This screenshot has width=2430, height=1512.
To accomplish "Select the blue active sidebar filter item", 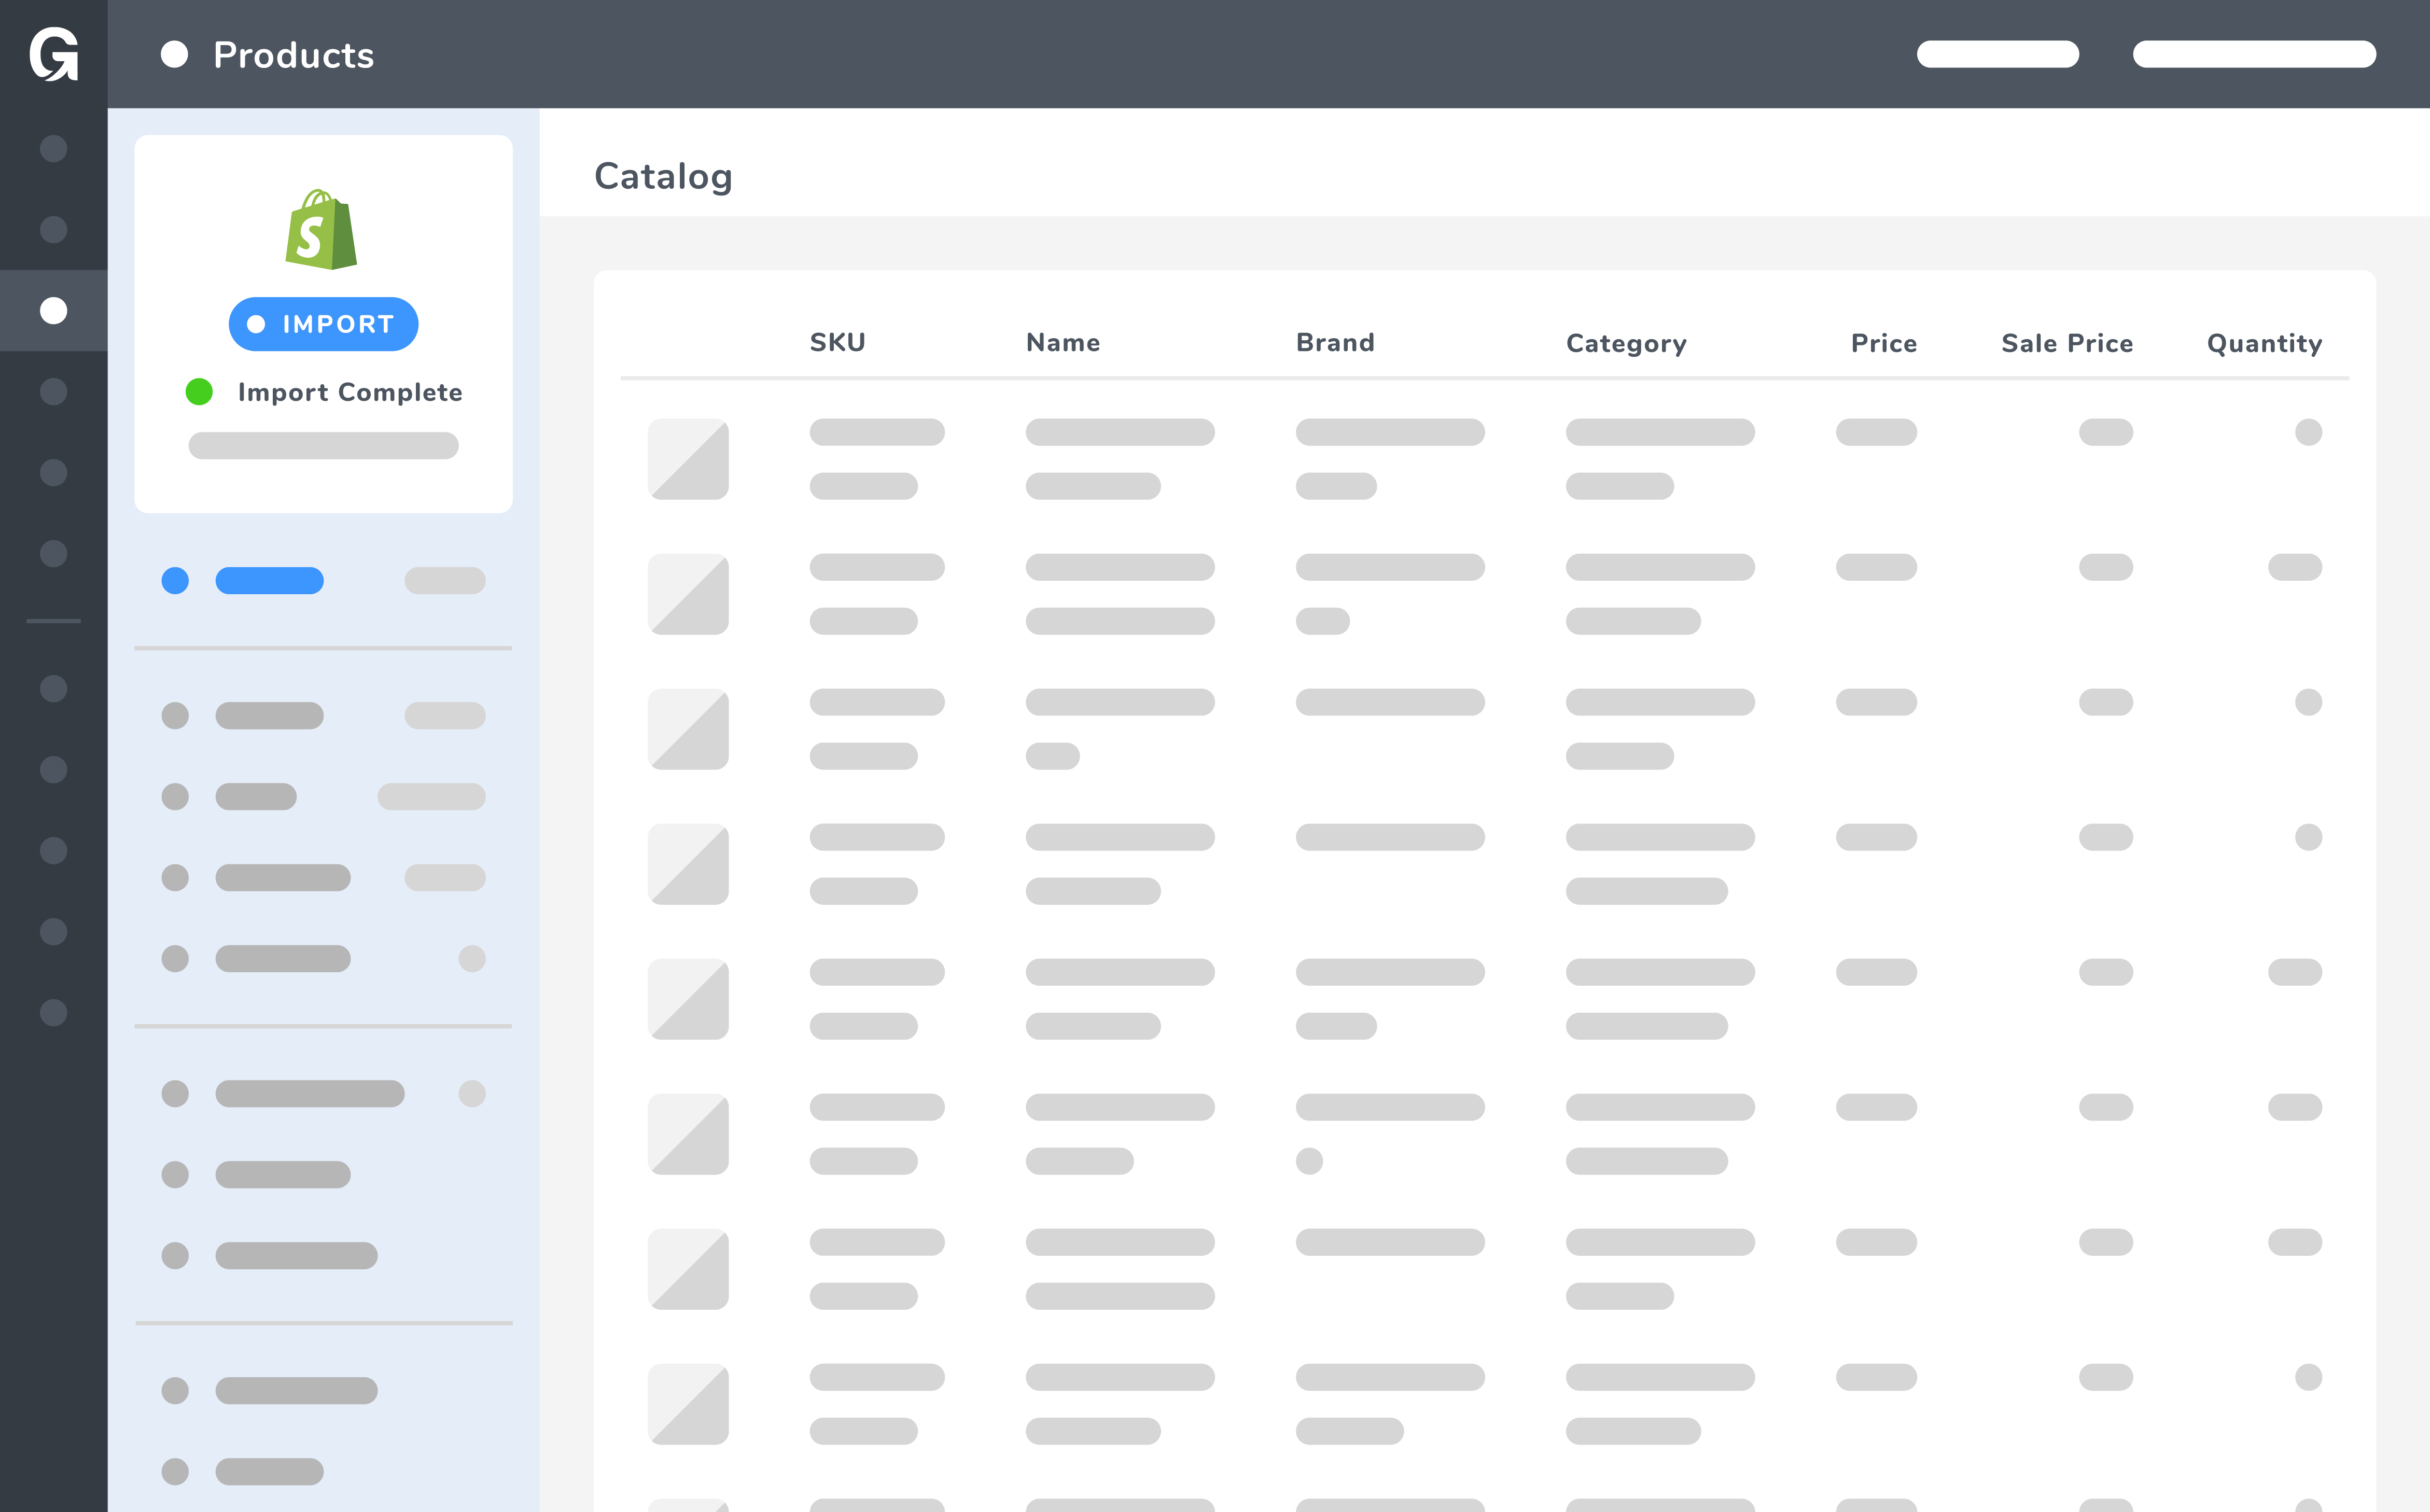I will [x=269, y=581].
